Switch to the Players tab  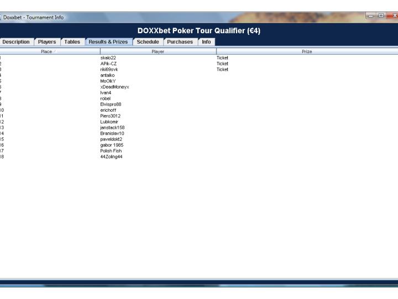[x=47, y=42]
